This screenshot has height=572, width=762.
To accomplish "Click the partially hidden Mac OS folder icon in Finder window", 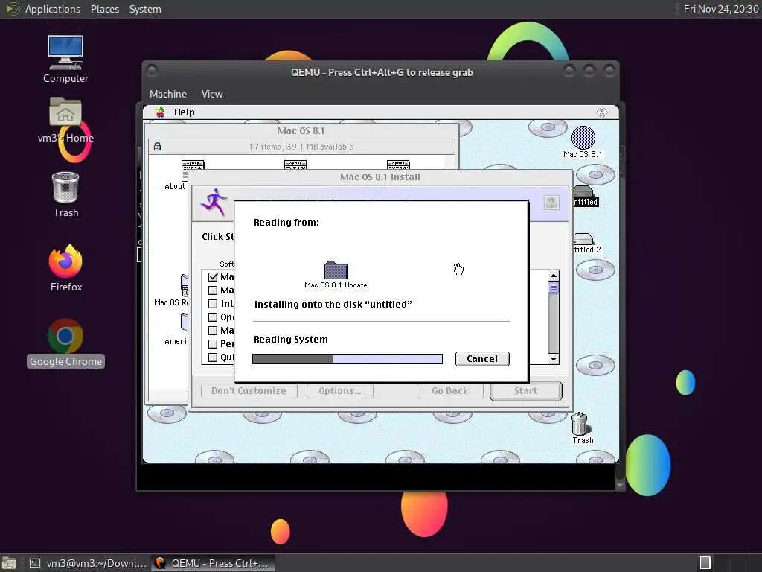I will click(x=185, y=285).
